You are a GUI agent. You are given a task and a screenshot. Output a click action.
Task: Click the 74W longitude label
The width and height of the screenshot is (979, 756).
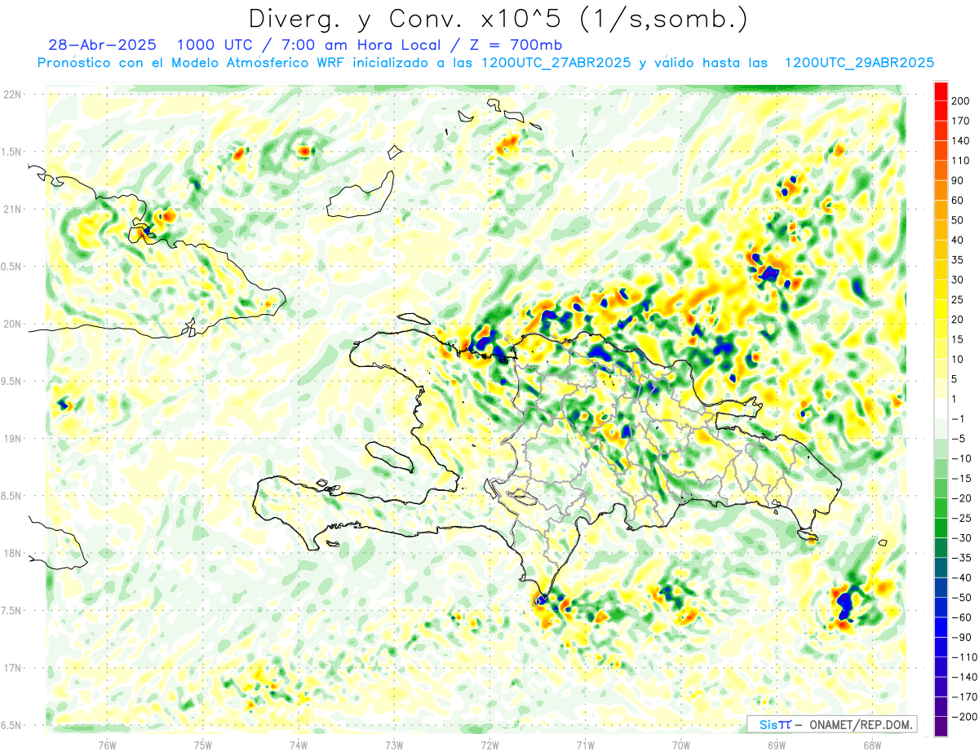click(x=299, y=745)
